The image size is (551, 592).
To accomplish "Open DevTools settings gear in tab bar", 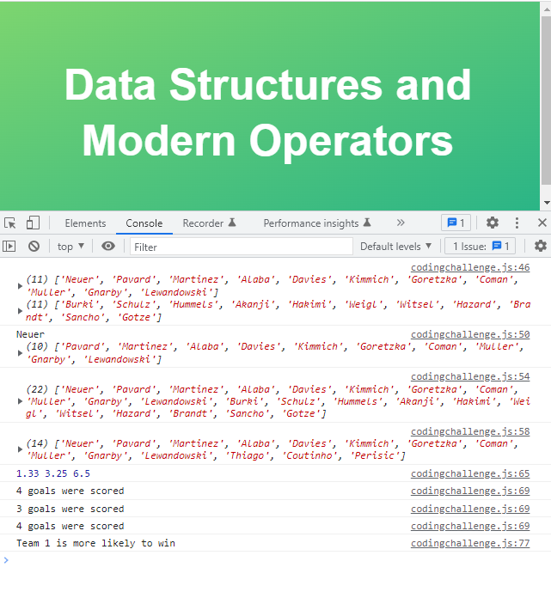I will pyautogui.click(x=492, y=223).
